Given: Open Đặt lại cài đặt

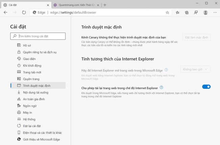Looking at the screenshot, I should [38, 126].
